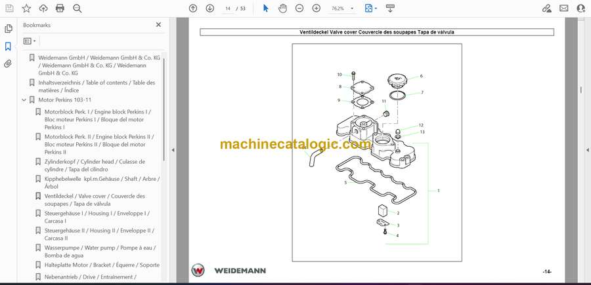Image resolution: width=591 pixels, height=285 pixels.
Task: Select the arrow selection tool
Action: pos(266,9)
